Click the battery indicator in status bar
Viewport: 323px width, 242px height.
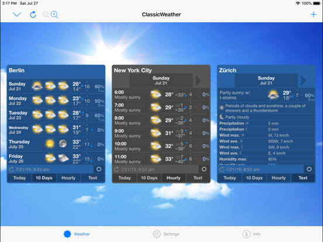click(x=317, y=3)
